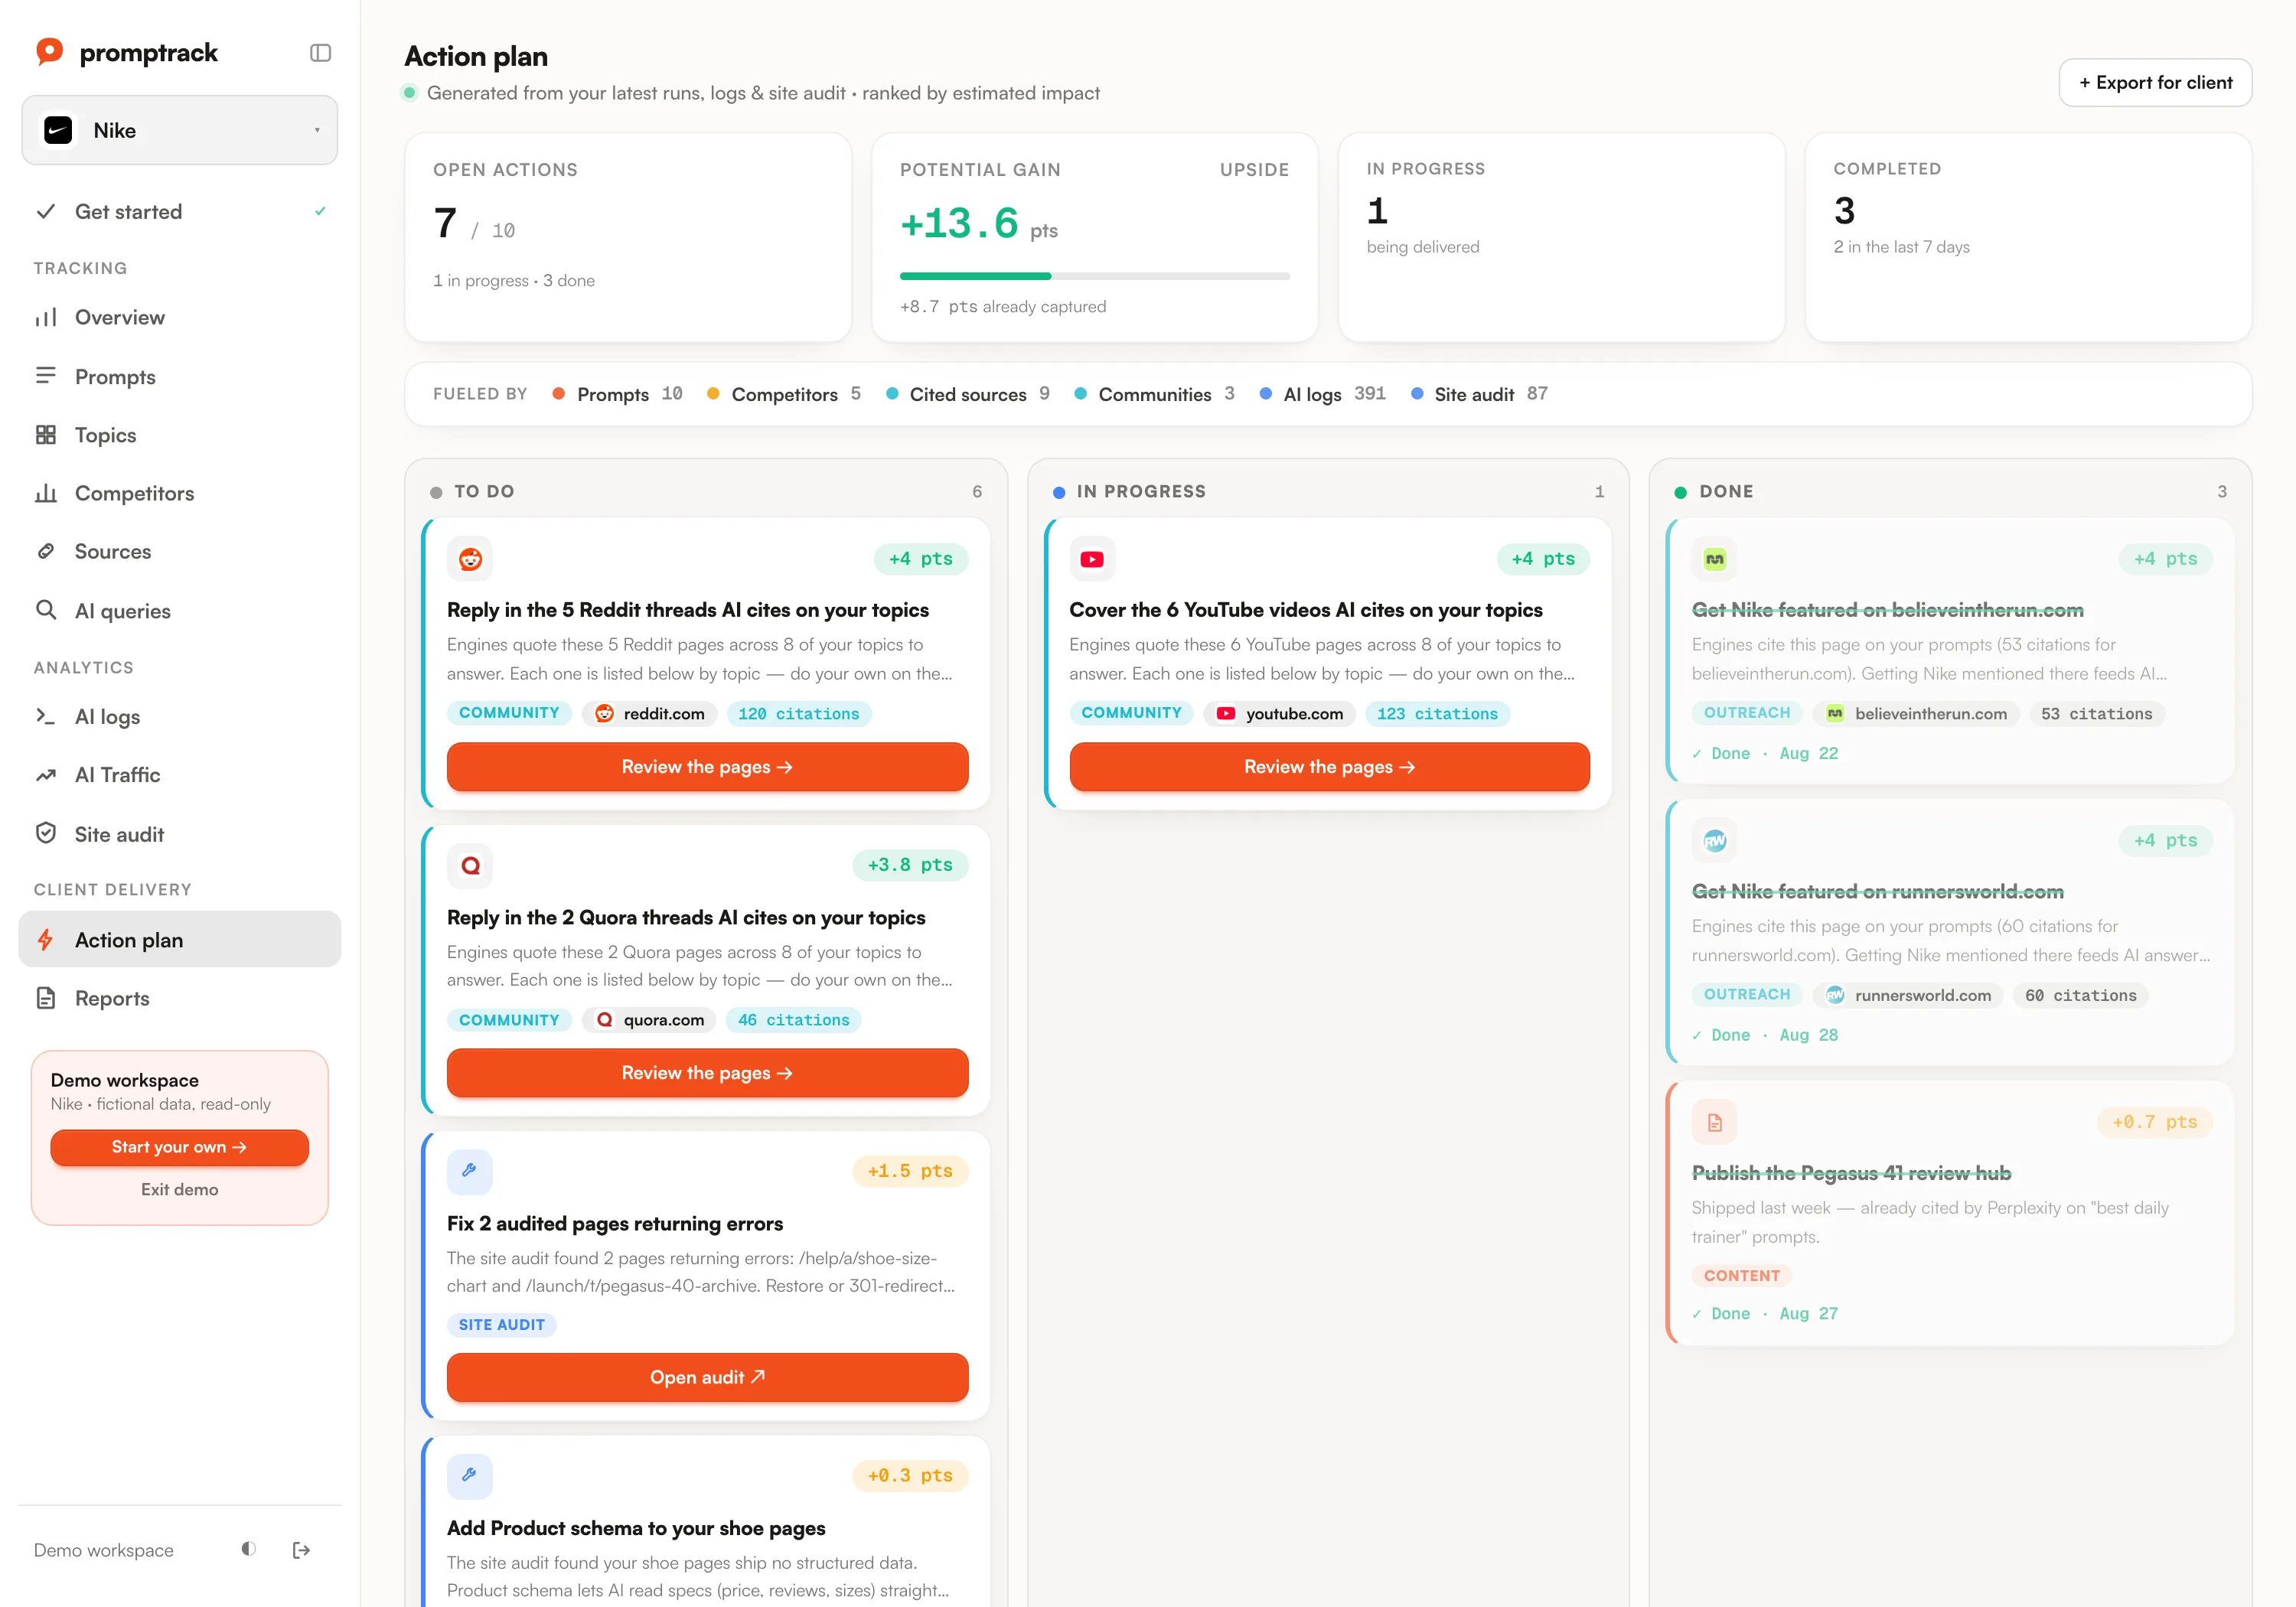
Task: Select the Competitors 5 source chip
Action: point(784,394)
